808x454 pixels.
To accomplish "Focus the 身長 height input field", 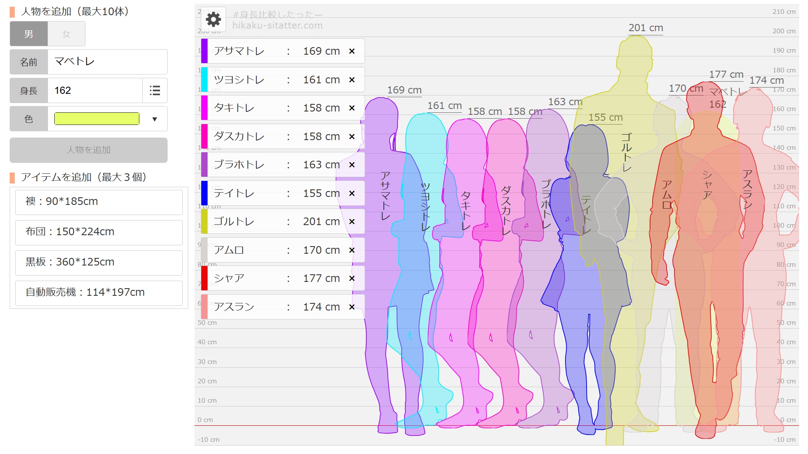I will coord(95,90).
